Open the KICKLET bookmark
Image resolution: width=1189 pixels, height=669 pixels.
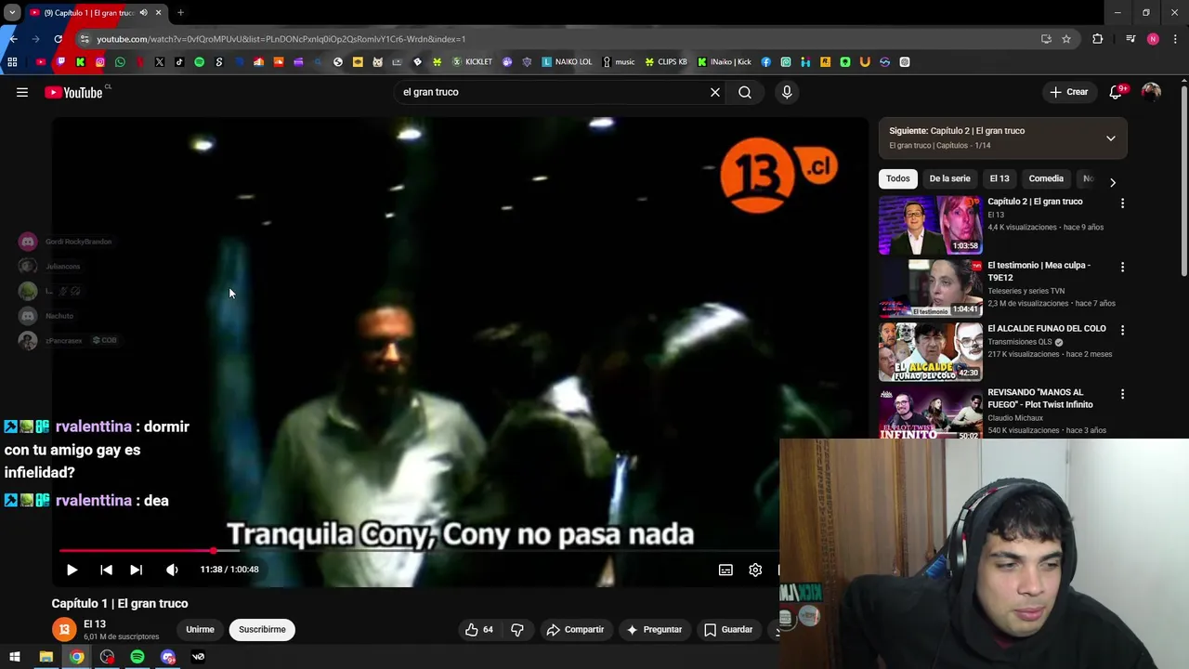[x=473, y=62]
